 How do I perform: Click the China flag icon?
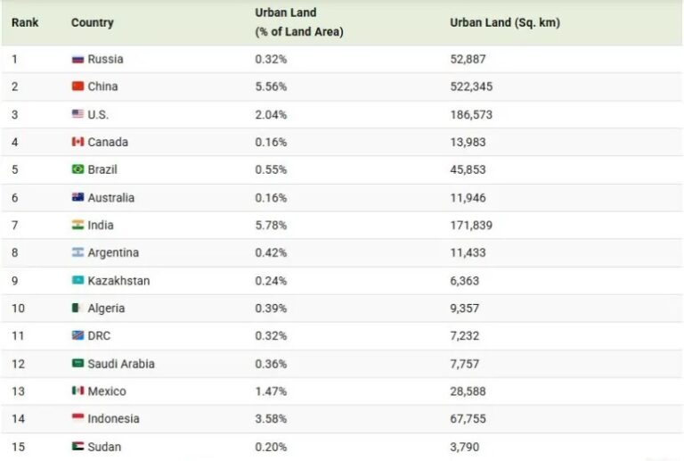(x=77, y=86)
